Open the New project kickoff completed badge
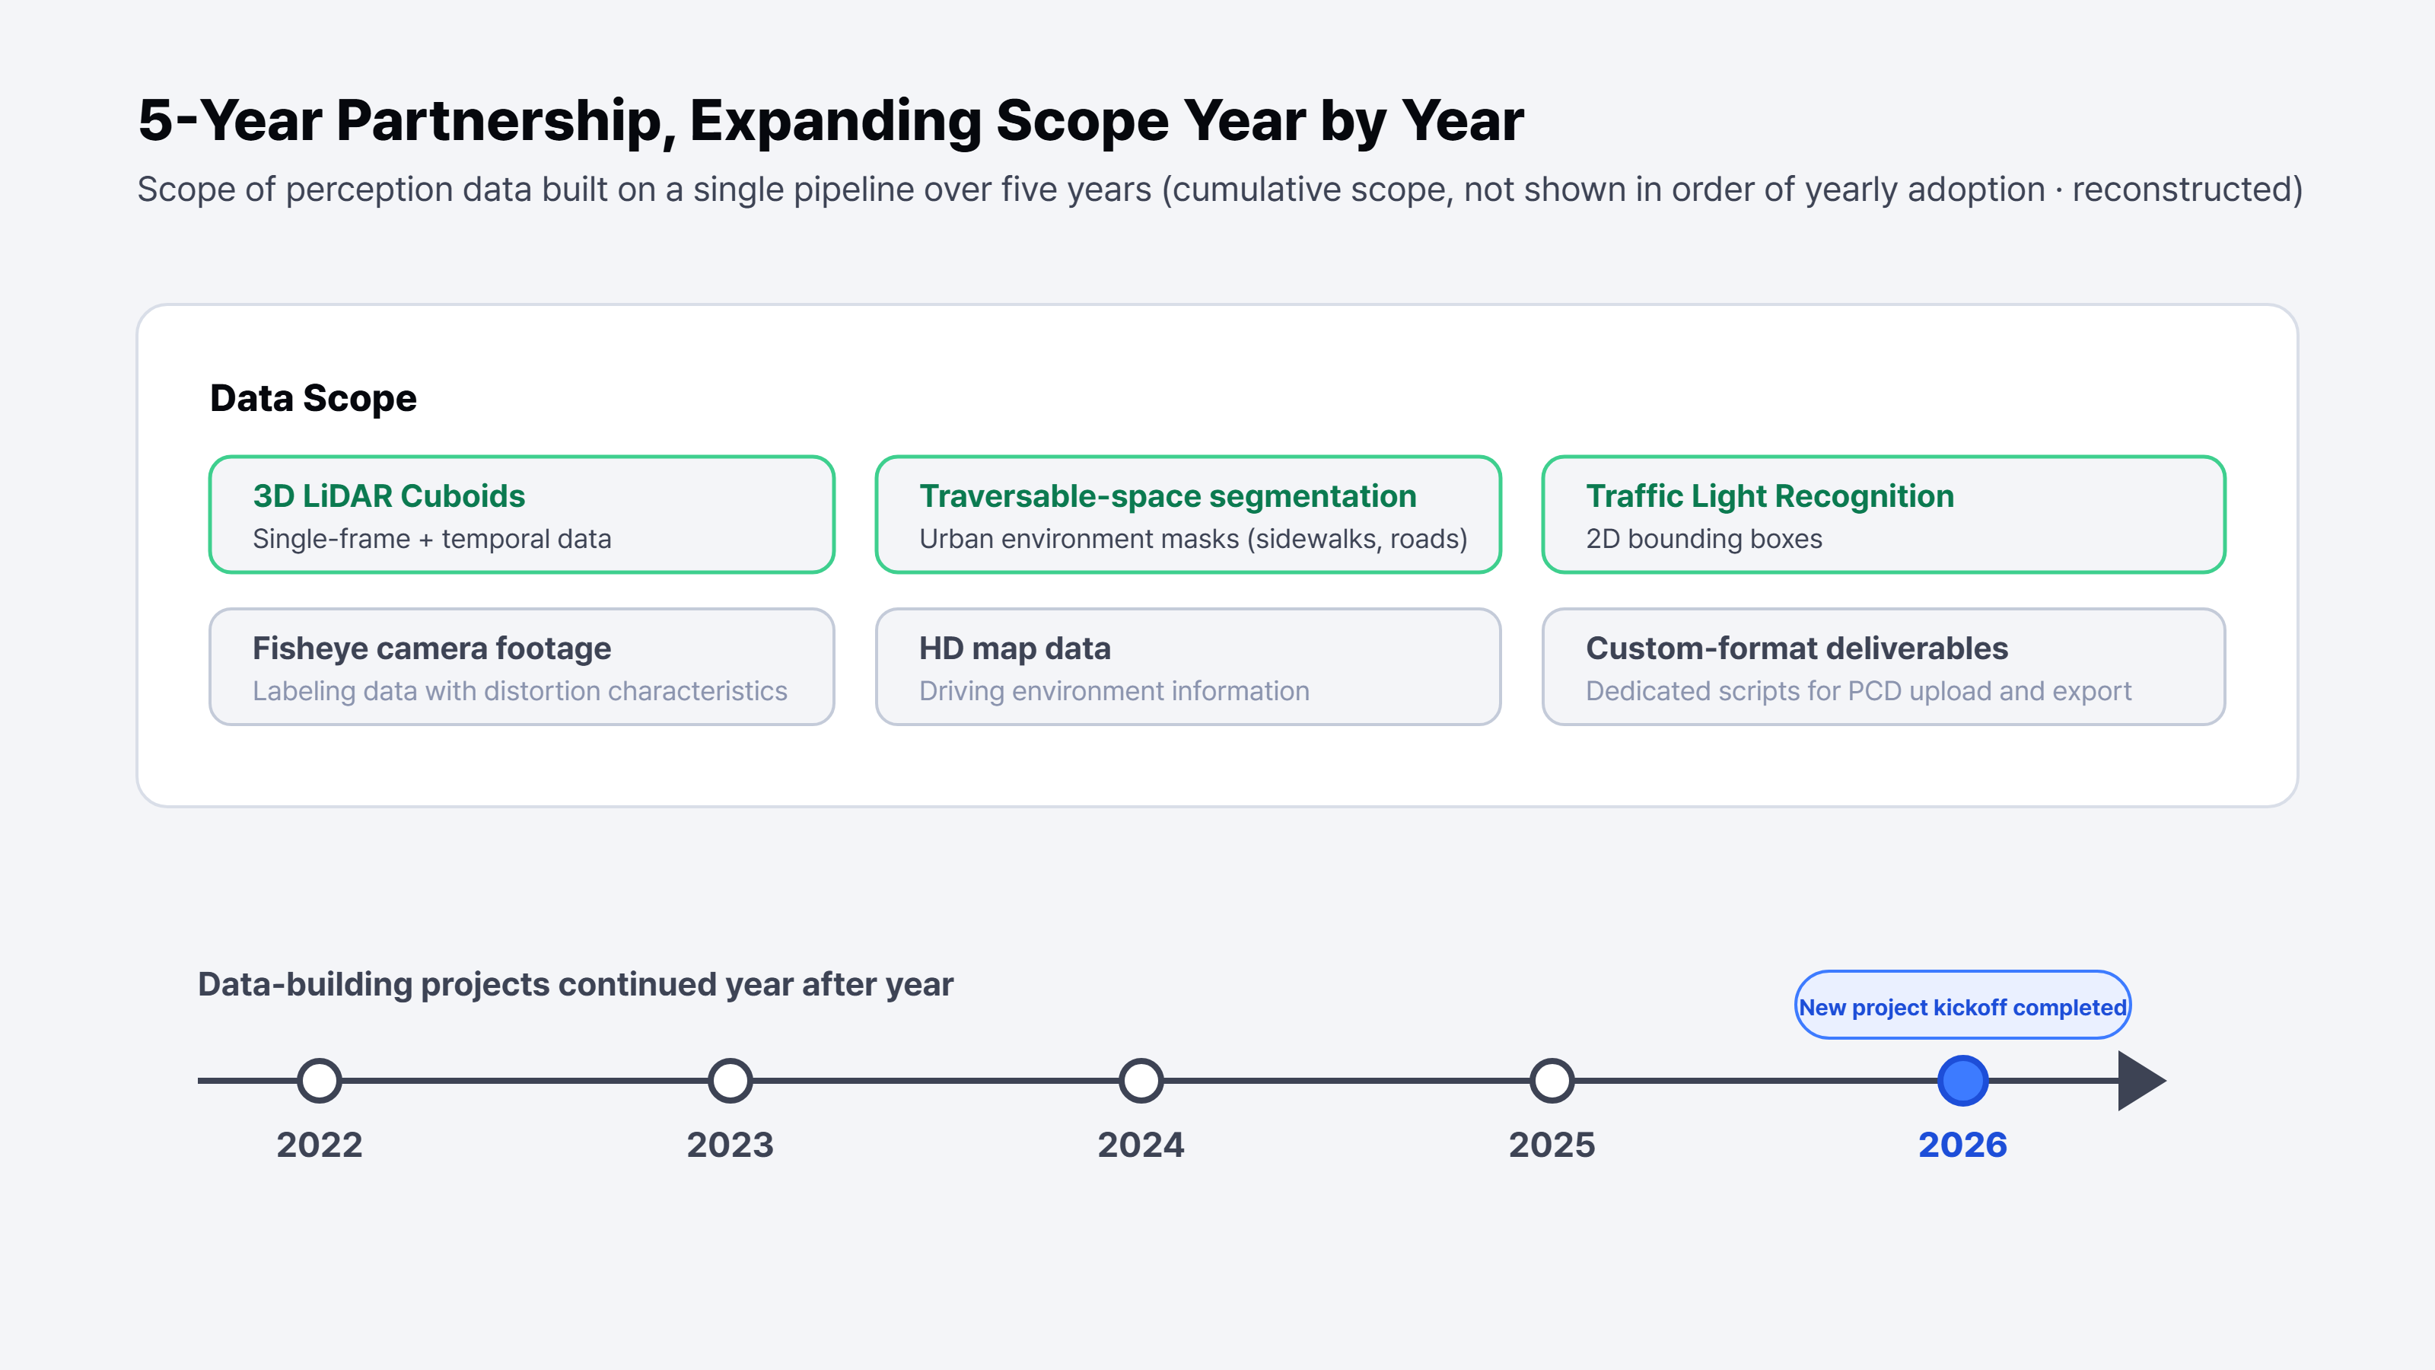This screenshot has height=1370, width=2435. click(1962, 1005)
